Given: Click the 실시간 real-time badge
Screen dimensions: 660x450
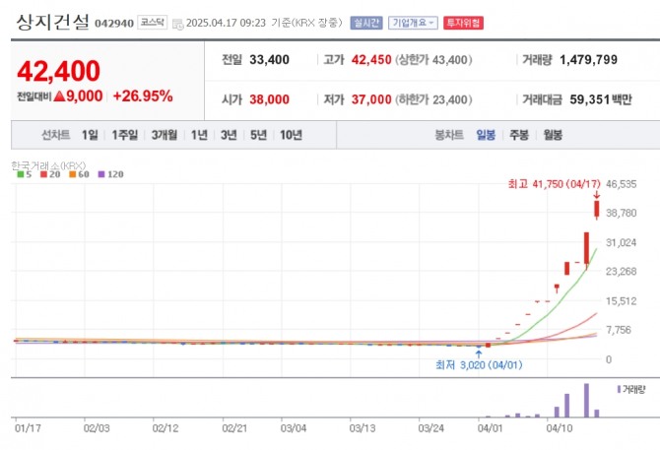Looking at the screenshot, I should pyautogui.click(x=365, y=22).
